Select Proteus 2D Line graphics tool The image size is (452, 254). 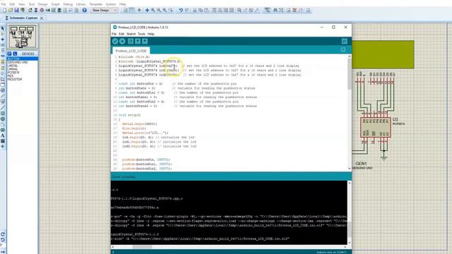pos(3,108)
